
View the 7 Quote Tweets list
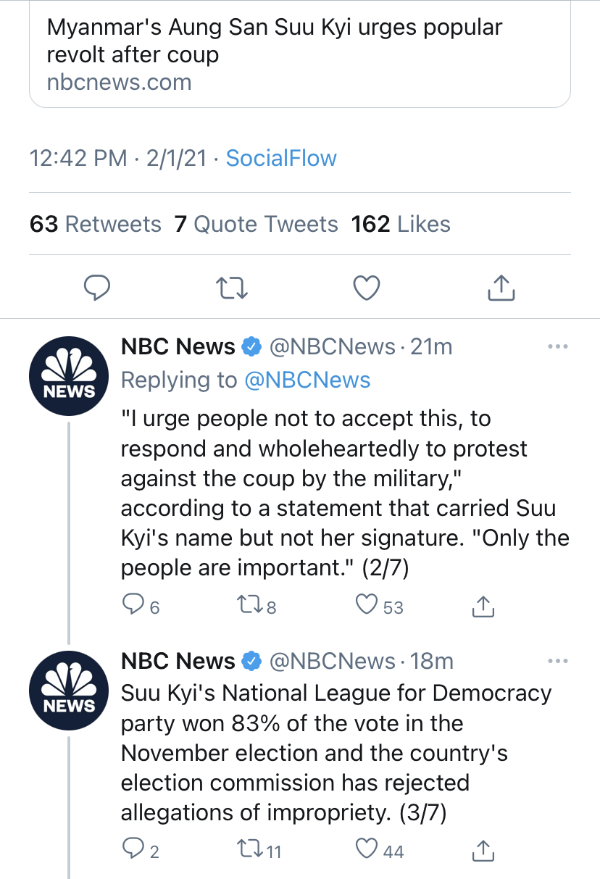coord(256,224)
